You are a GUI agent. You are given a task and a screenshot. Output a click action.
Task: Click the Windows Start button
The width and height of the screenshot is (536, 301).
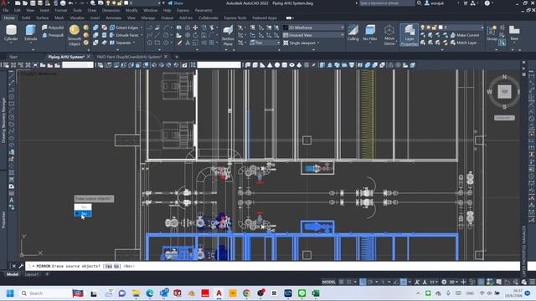[10, 293]
